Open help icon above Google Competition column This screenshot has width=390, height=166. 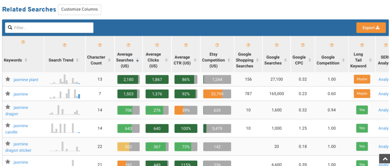(x=332, y=45)
